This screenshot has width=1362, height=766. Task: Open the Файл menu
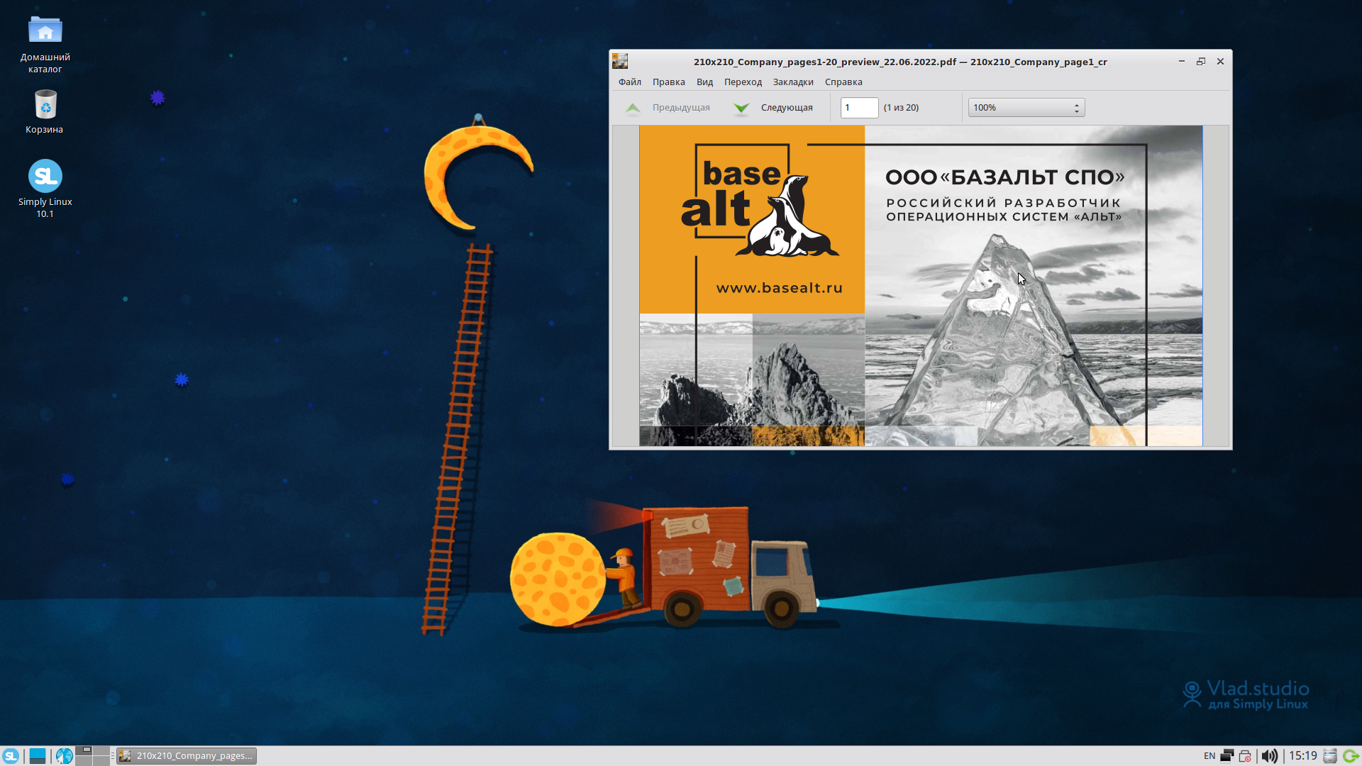(629, 82)
